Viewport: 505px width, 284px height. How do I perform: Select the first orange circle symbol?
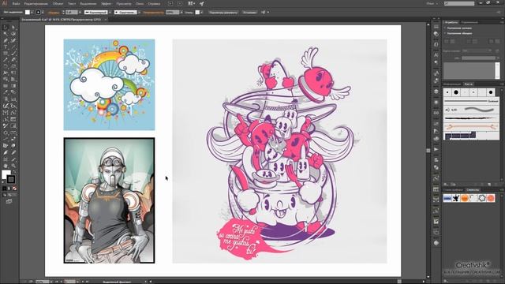(465, 198)
